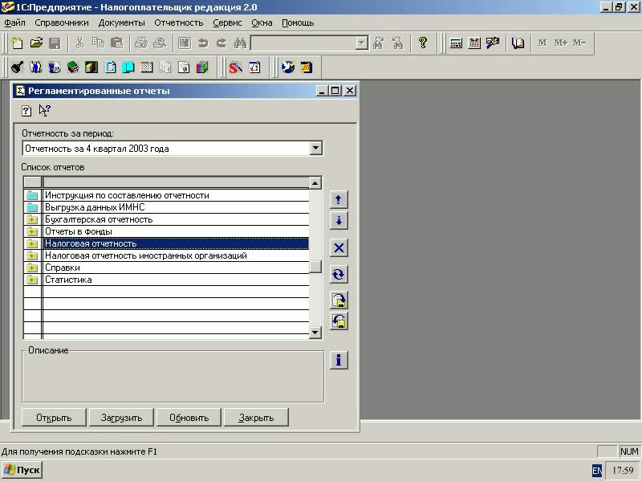Open the calculator from the toolbar
642x482 pixels.
[456, 43]
